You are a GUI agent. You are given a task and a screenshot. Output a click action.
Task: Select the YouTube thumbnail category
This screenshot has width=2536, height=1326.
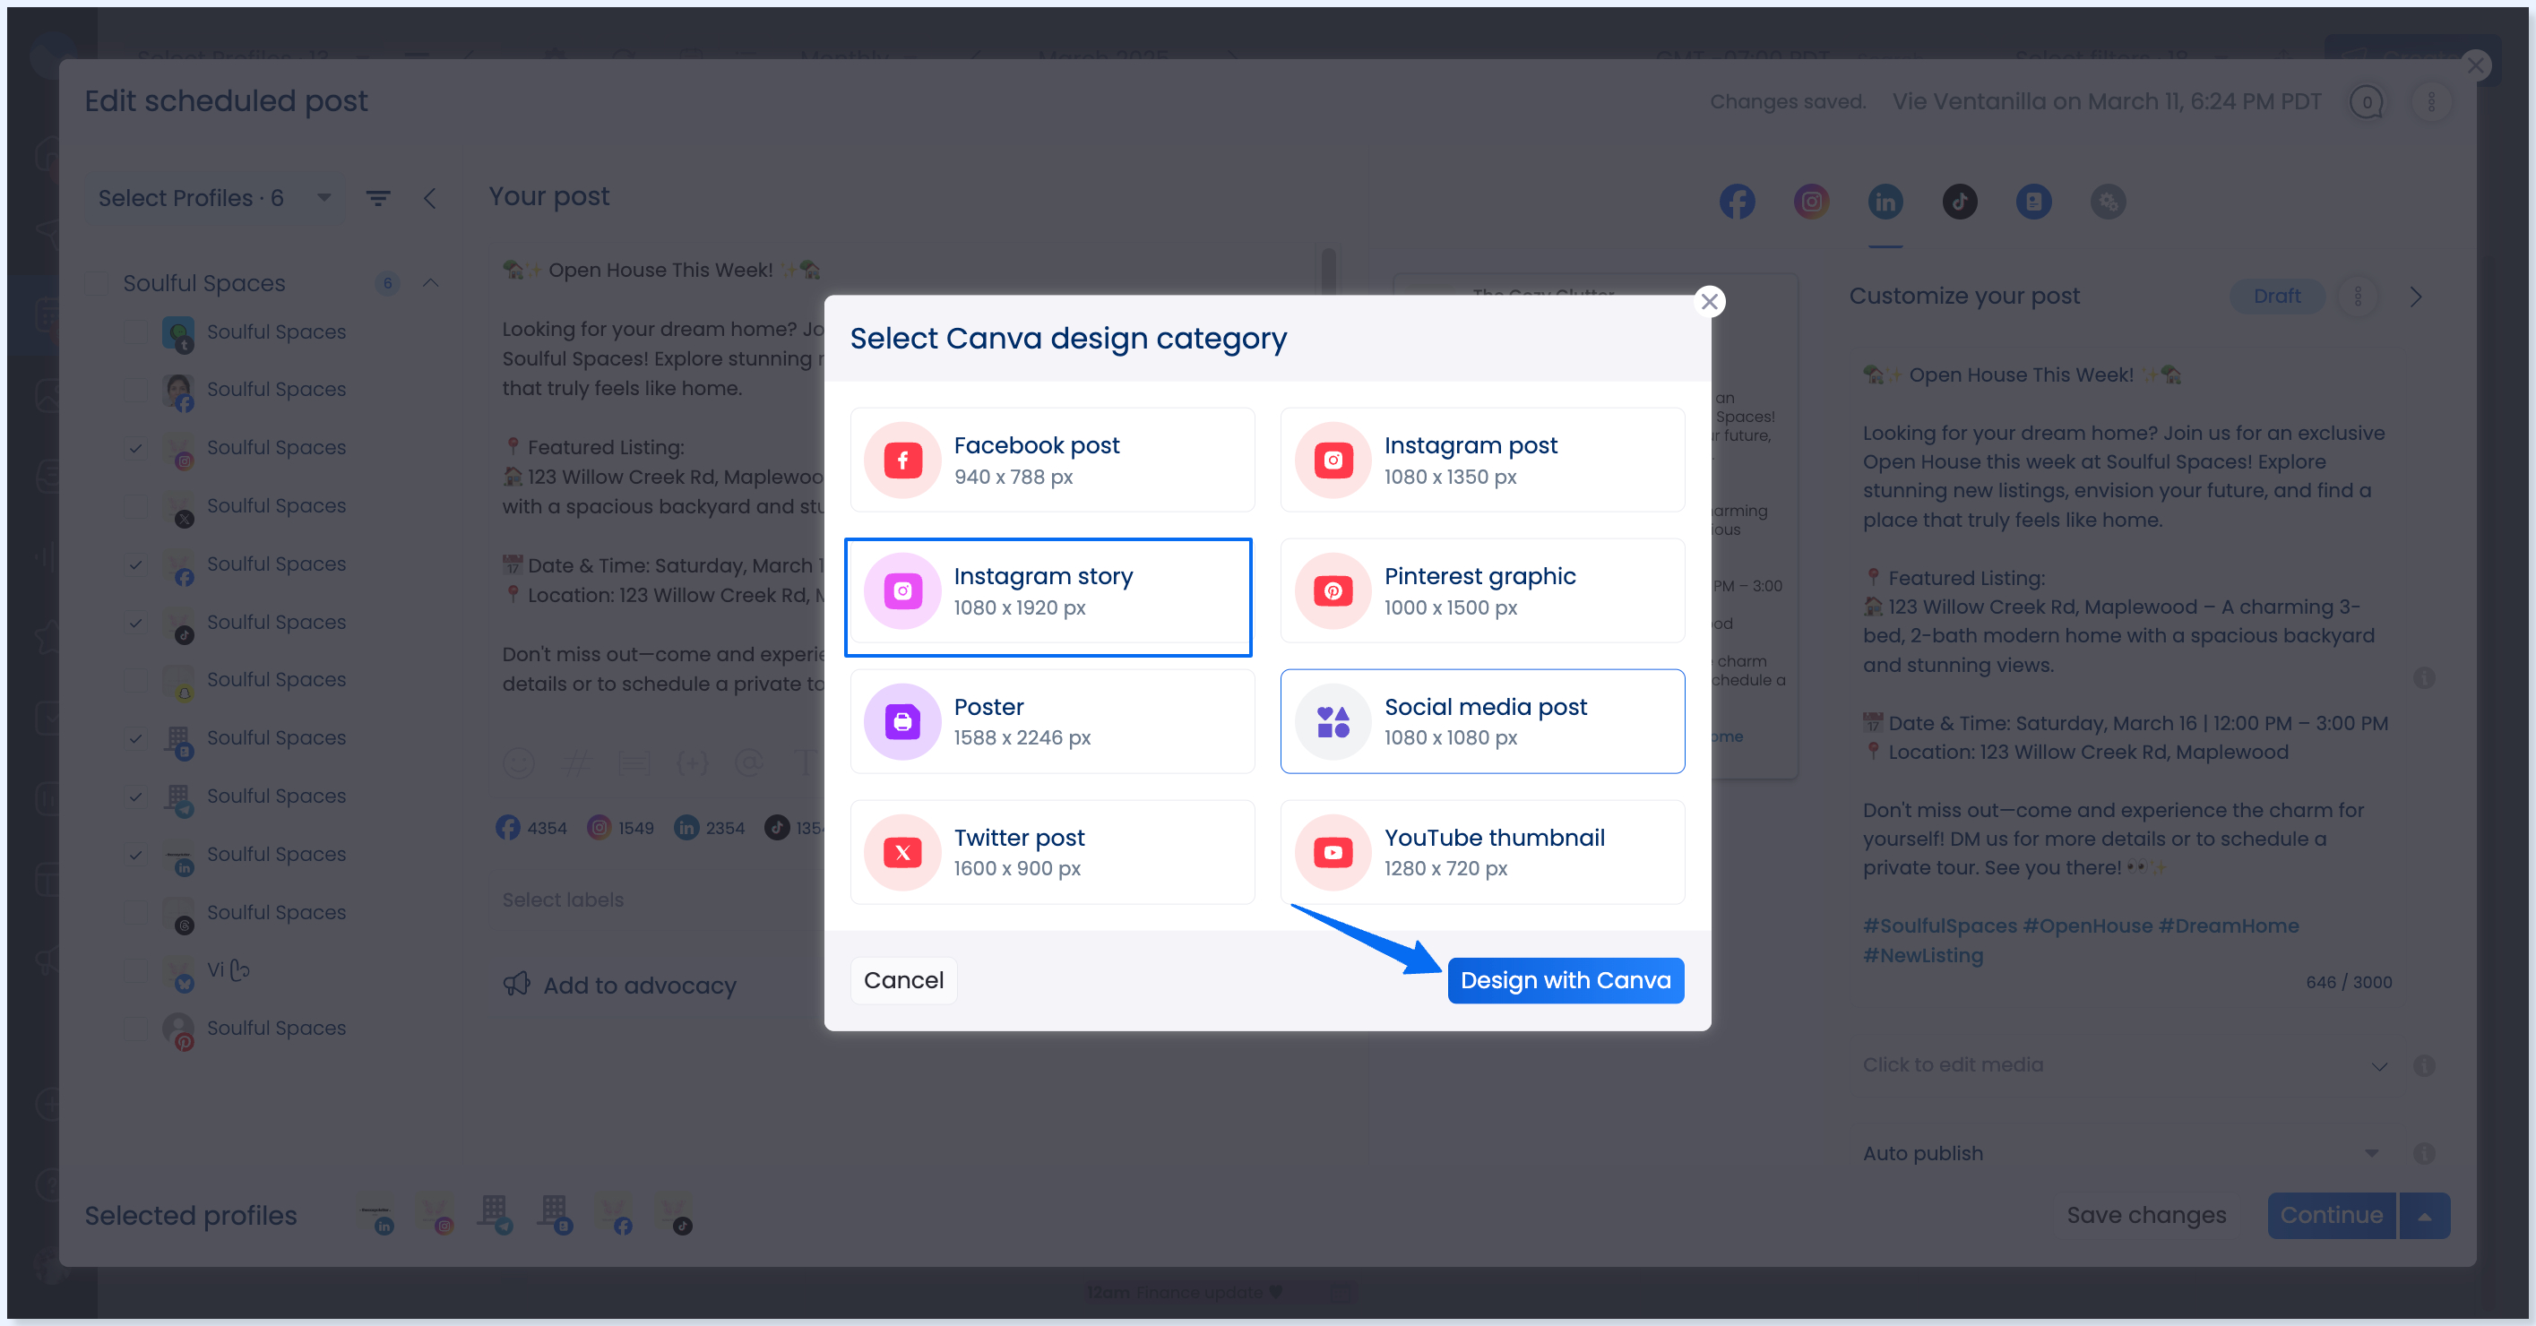(x=1481, y=853)
